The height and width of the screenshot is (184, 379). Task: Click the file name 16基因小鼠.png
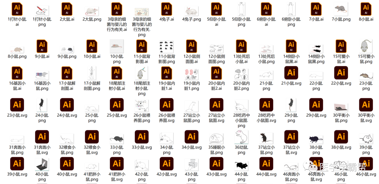42,86
